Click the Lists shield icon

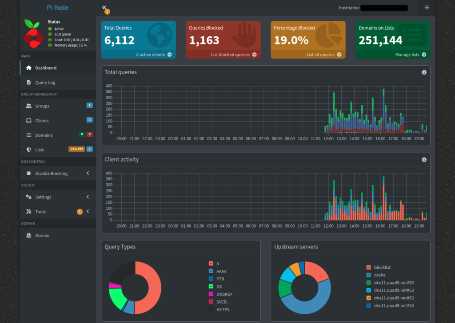click(29, 150)
